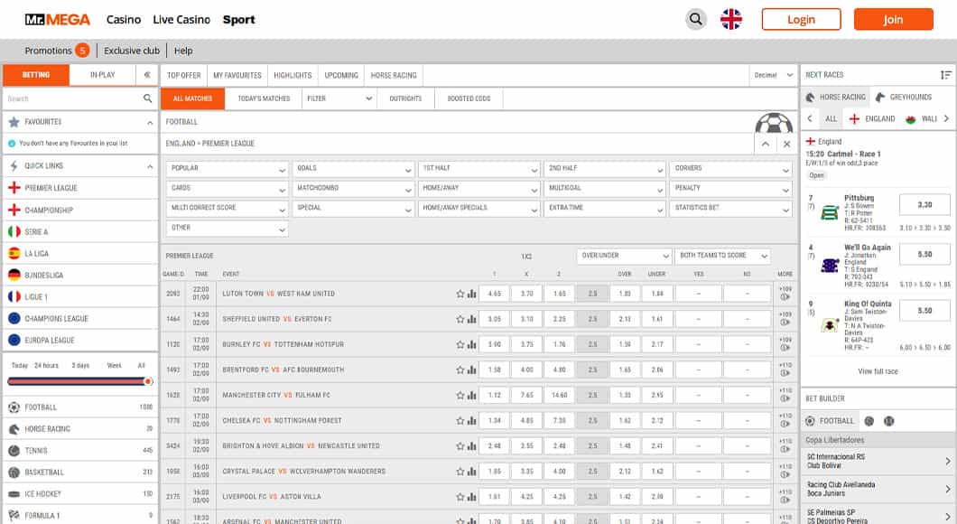957x524 pixels.
Task: Open the Top Offer tab
Action: [x=183, y=75]
